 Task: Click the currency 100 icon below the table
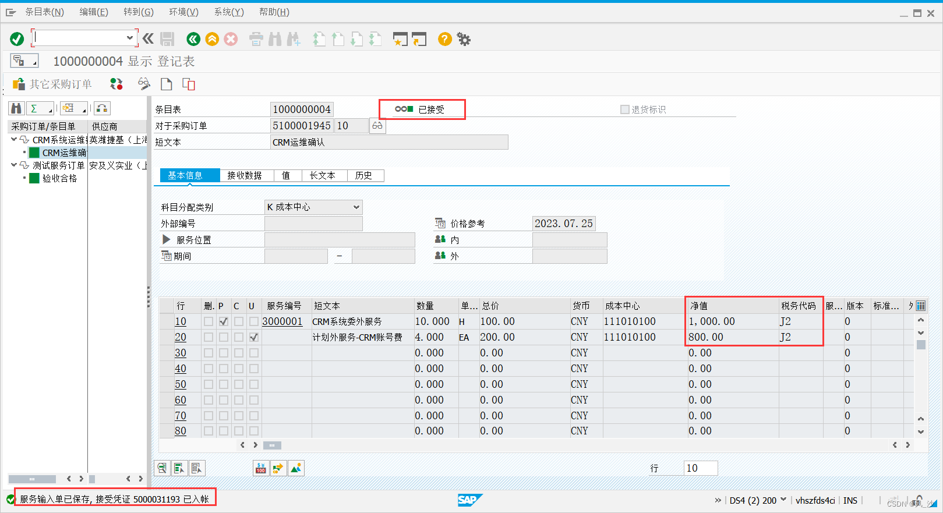[261, 468]
